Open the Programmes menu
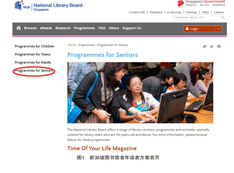This screenshot has width=234, height=173. tap(84, 28)
